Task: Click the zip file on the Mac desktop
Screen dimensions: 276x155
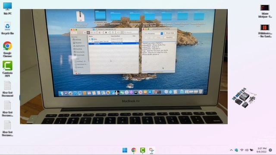Action: (x=81, y=19)
